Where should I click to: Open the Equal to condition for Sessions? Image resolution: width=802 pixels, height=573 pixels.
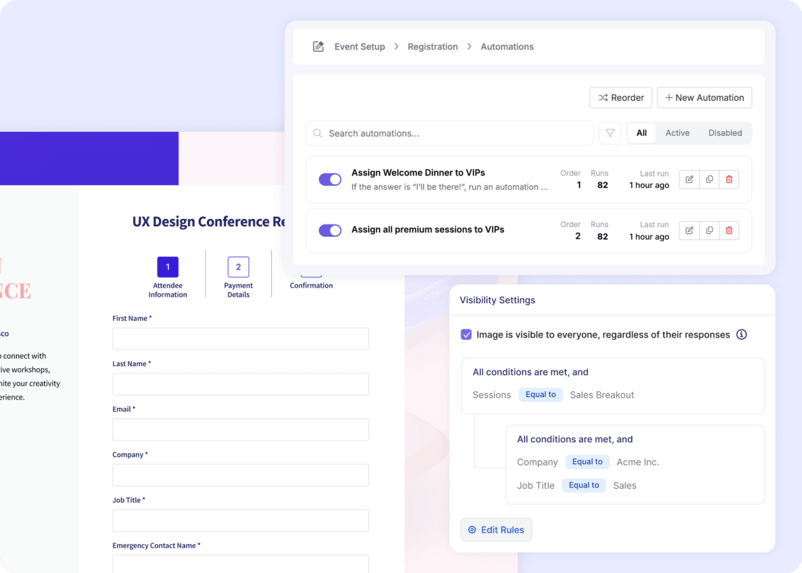click(x=540, y=394)
